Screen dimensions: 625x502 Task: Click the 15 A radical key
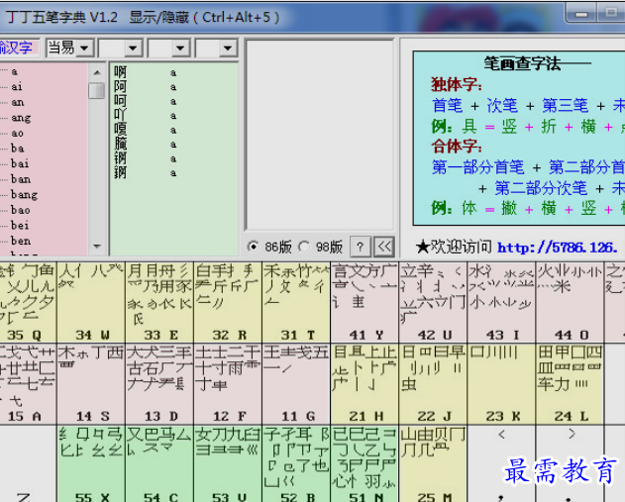(x=28, y=383)
